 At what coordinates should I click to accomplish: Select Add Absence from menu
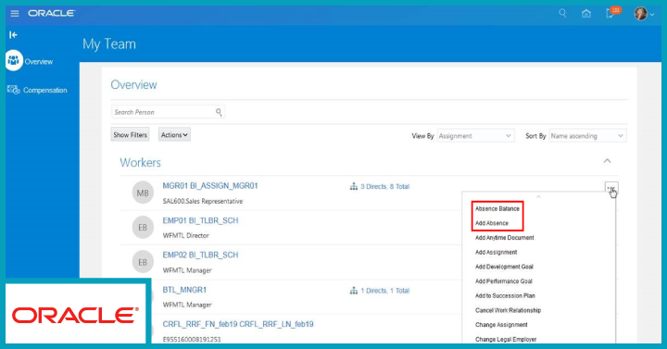click(x=492, y=223)
